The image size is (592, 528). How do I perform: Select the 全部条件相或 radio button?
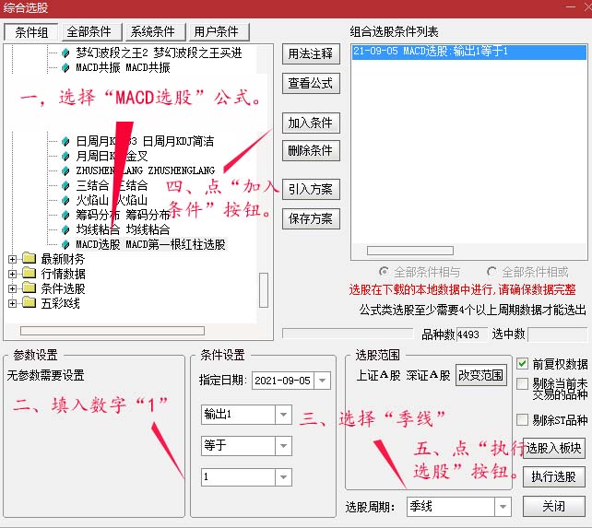click(x=491, y=272)
